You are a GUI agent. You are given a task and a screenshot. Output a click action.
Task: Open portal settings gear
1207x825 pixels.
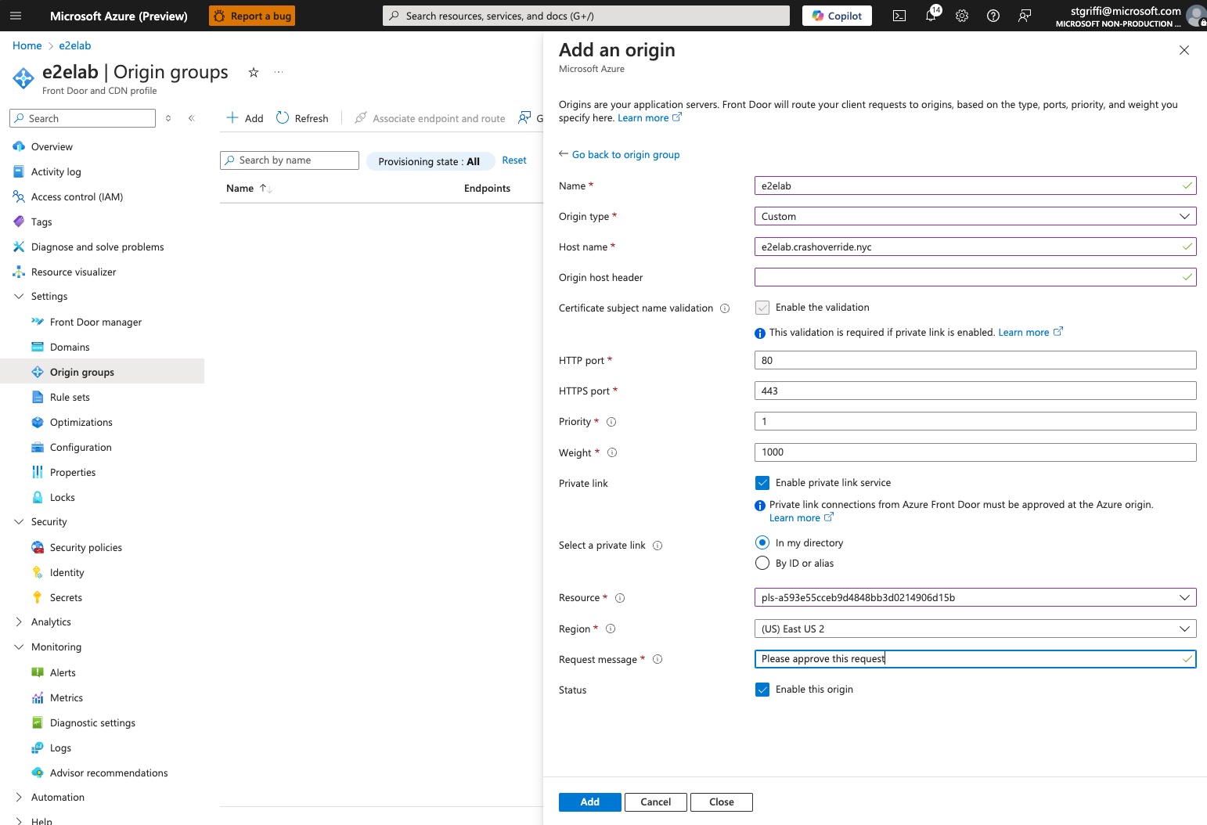[x=962, y=16]
